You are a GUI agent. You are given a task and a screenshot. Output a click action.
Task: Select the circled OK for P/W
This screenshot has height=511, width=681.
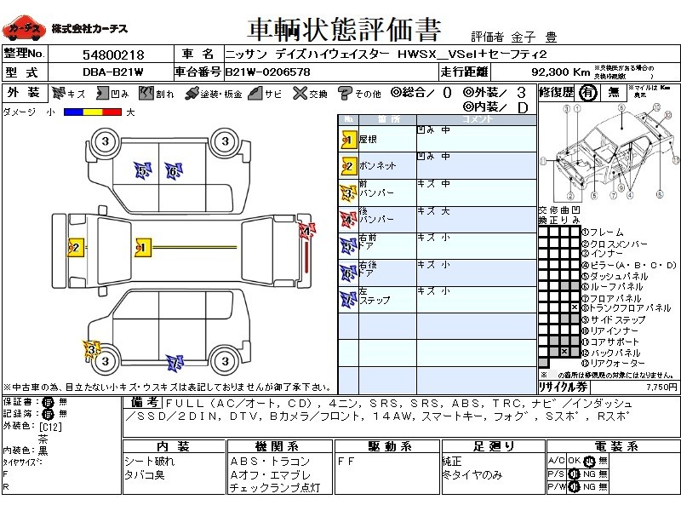click(574, 487)
